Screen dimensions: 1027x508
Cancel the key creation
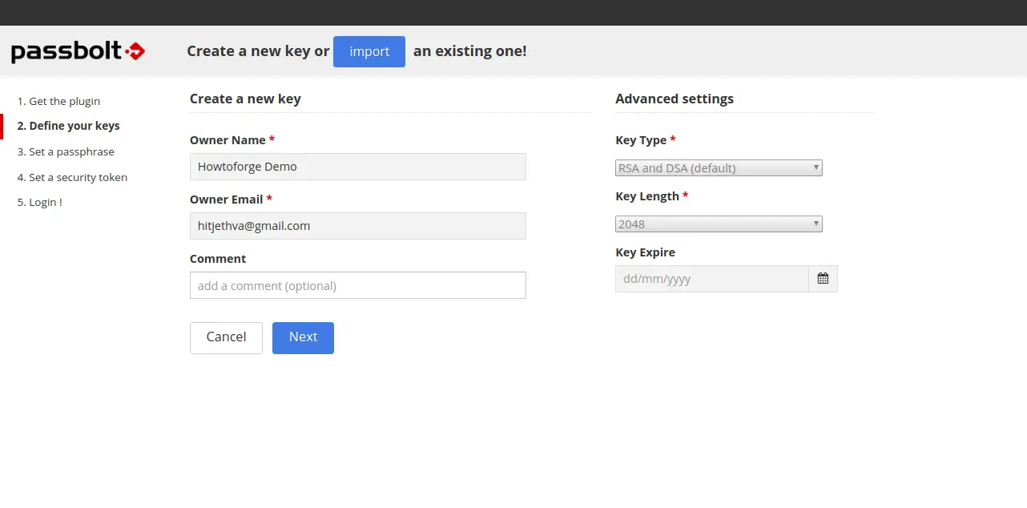(x=226, y=337)
